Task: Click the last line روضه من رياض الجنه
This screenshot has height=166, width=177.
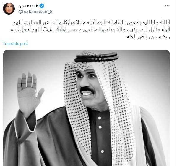Action: click(148, 37)
